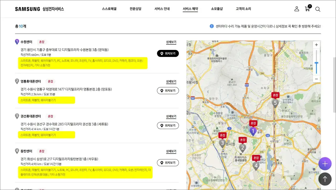Open the shopping cart icon
Screen dimensions: 336x190
(x=308, y=8)
